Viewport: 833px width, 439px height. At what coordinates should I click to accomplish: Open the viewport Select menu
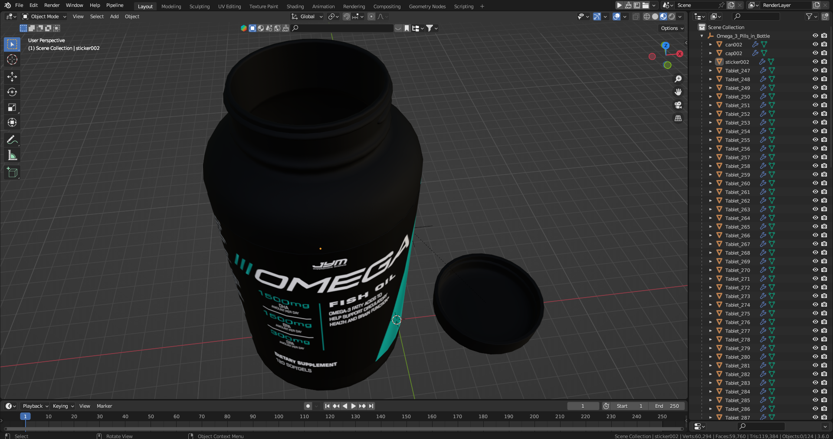pyautogui.click(x=97, y=16)
